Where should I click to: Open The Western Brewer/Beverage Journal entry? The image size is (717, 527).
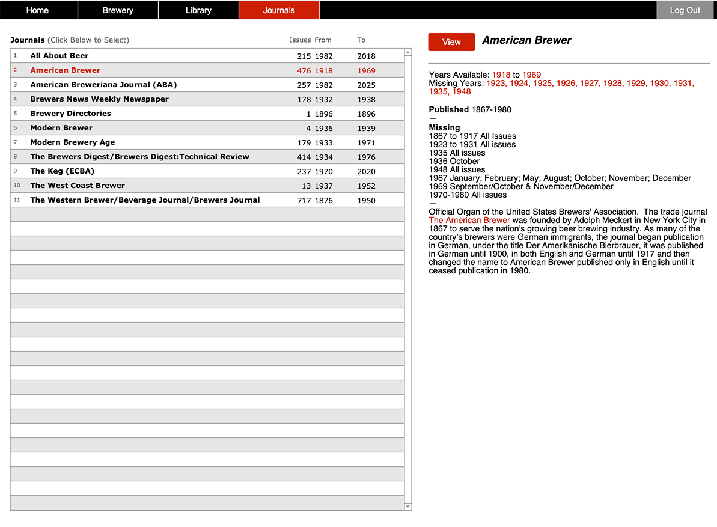coord(145,200)
